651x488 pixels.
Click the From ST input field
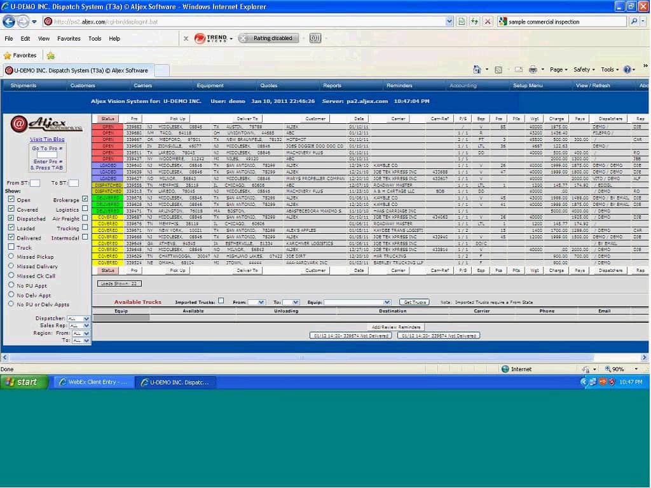(35, 183)
